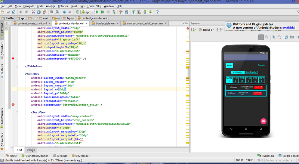299x164 pixels.
Task: Switch to Design editor tab
Action: click(x=31, y=150)
